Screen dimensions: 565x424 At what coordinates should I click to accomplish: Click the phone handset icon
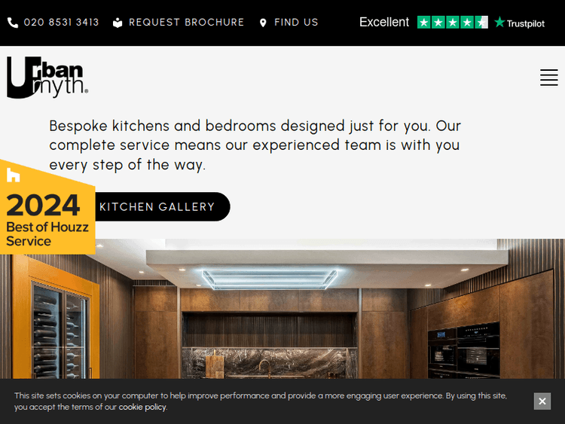(13, 23)
